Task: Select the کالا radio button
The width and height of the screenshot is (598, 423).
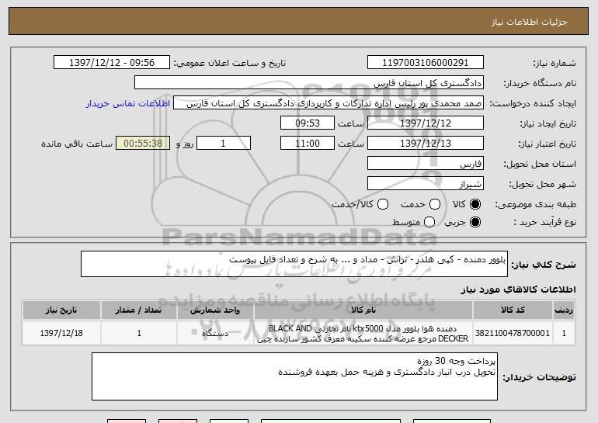Action: 475,204
